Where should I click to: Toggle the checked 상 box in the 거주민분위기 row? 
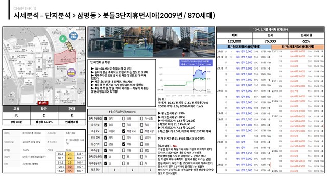pyautogui.click(x=106, y=163)
